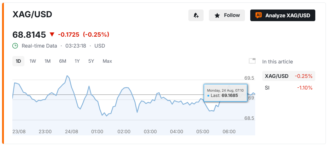
Task: Show the 6M chart range
Action: pos(63,61)
